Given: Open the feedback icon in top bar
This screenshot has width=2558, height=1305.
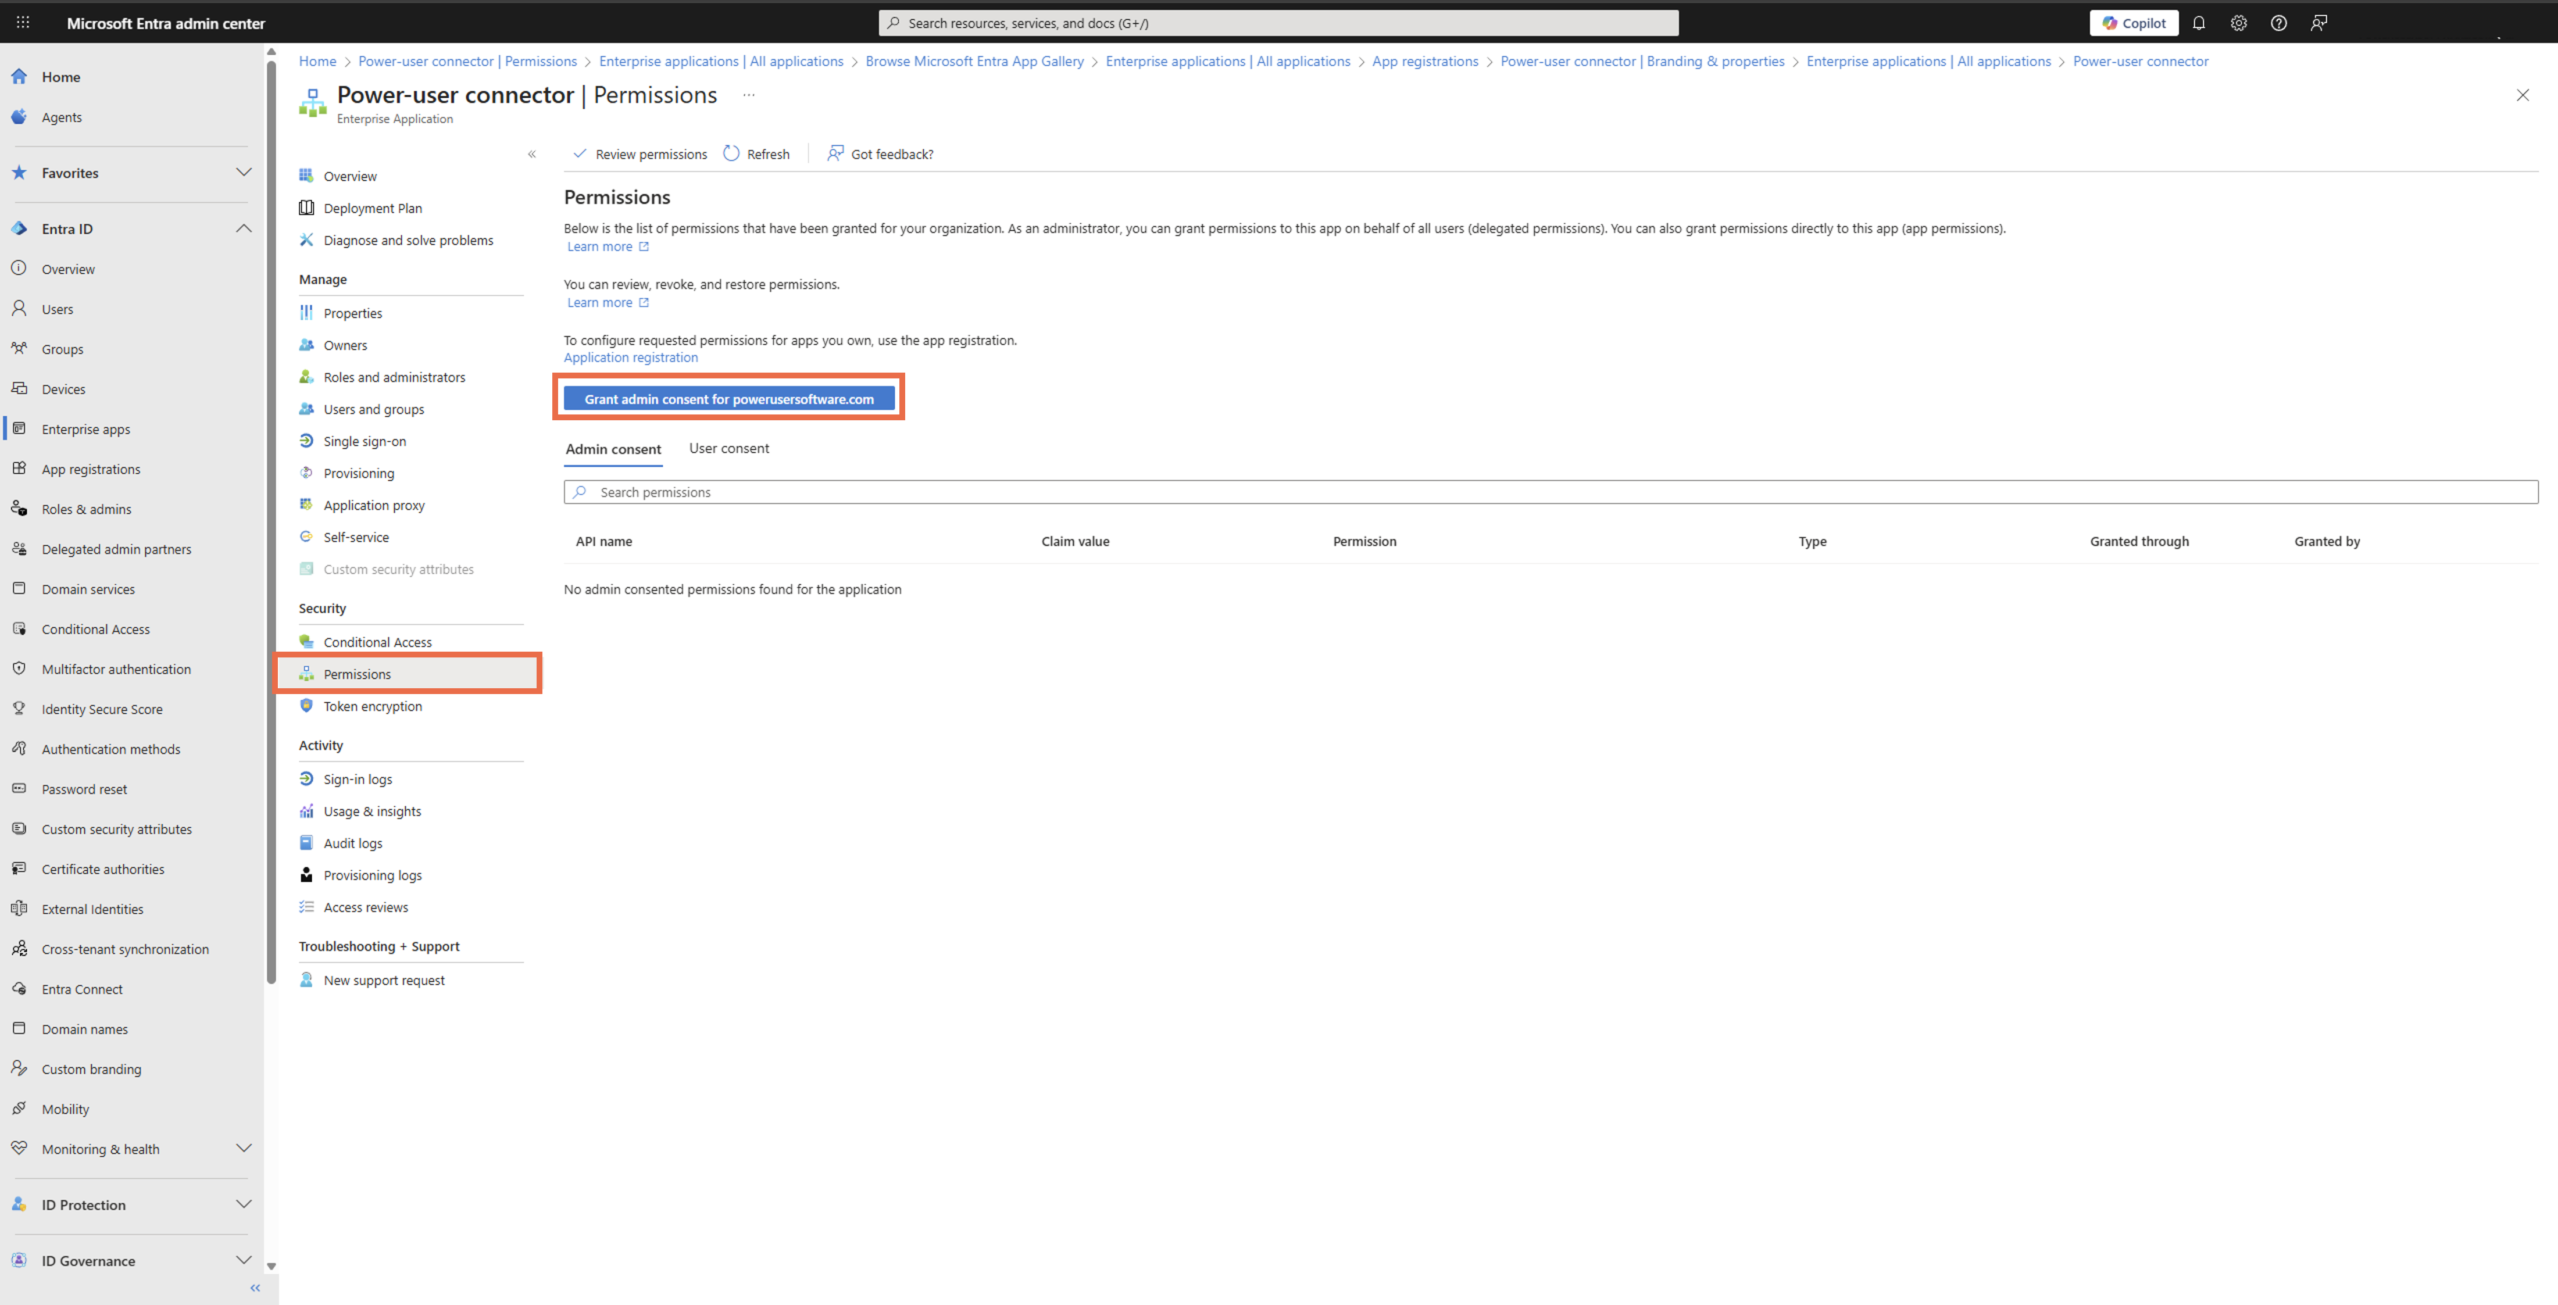Looking at the screenshot, I should pos(2318,23).
